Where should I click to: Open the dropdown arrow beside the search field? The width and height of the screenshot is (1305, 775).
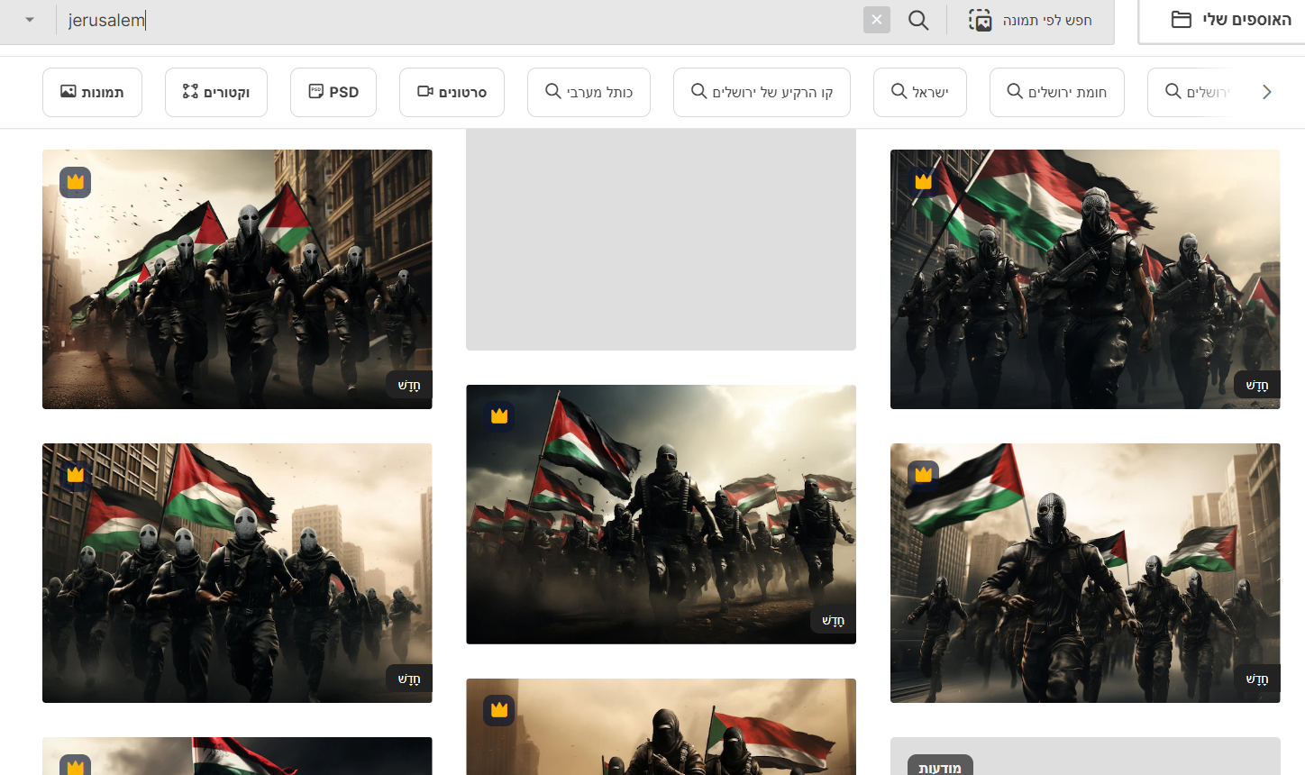point(30,20)
